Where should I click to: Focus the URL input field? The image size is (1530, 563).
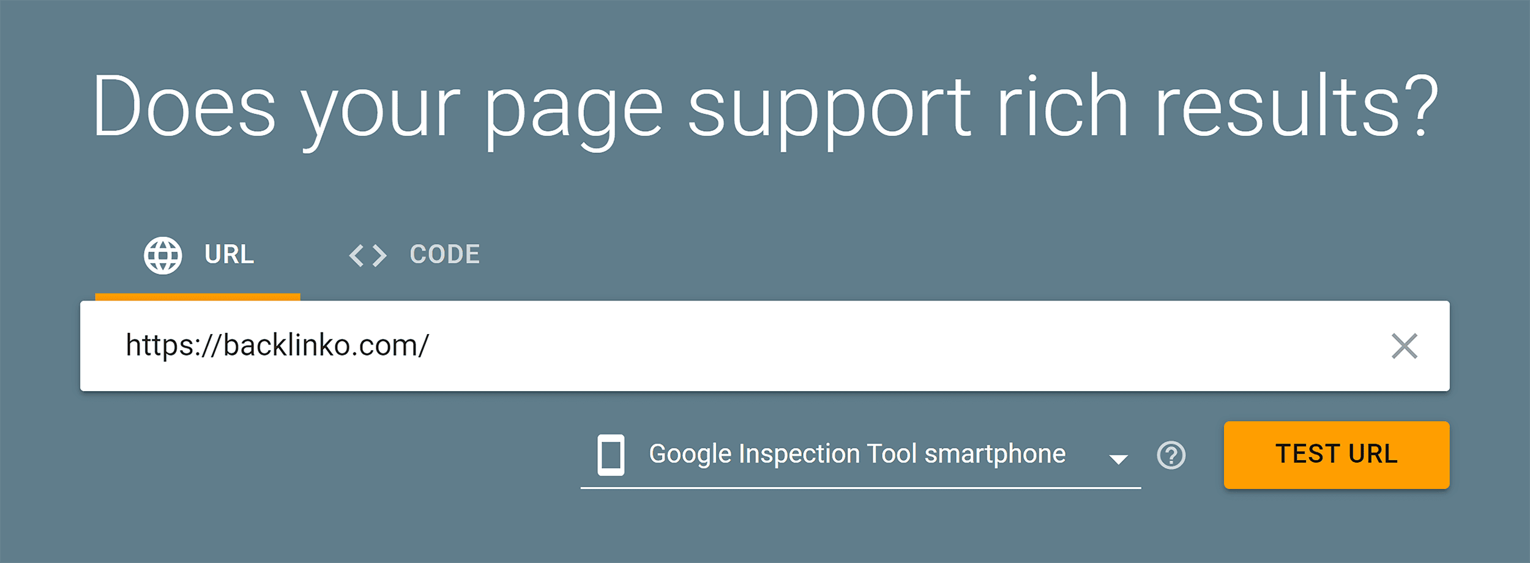[765, 346]
